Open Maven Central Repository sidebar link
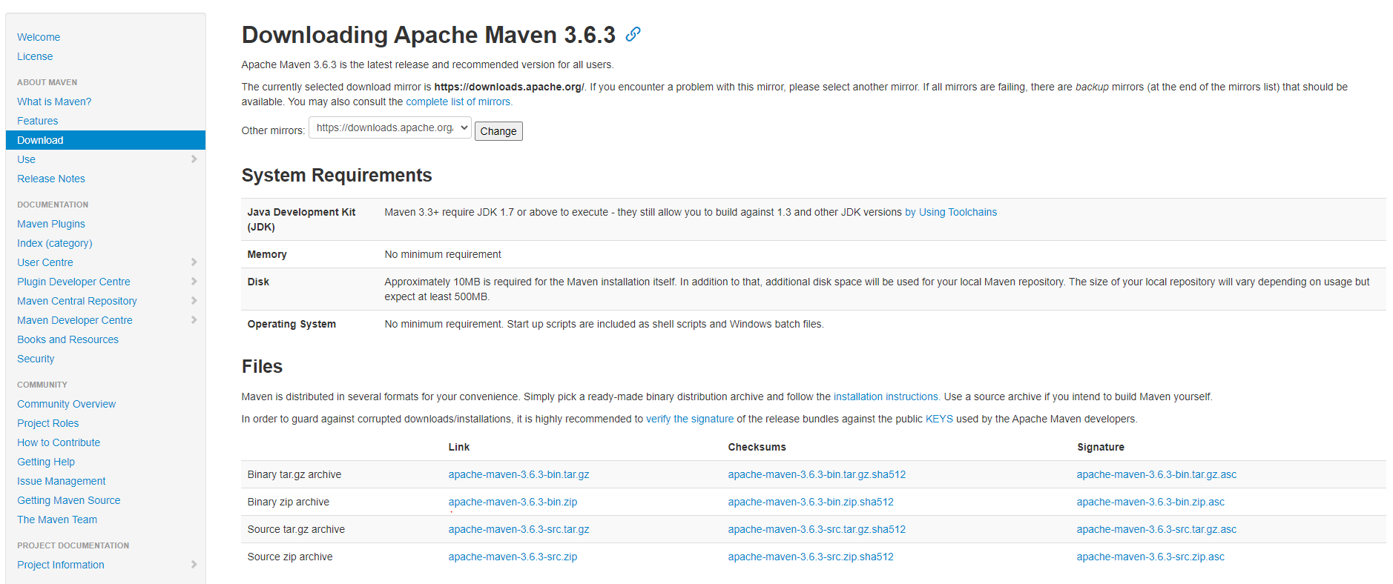 [77, 301]
